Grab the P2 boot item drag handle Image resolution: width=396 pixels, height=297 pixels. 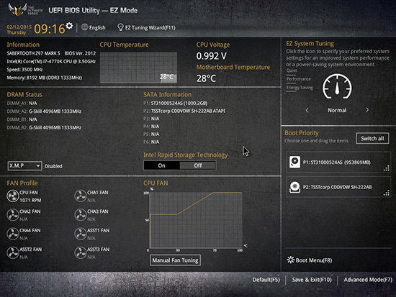pyautogui.click(x=387, y=193)
